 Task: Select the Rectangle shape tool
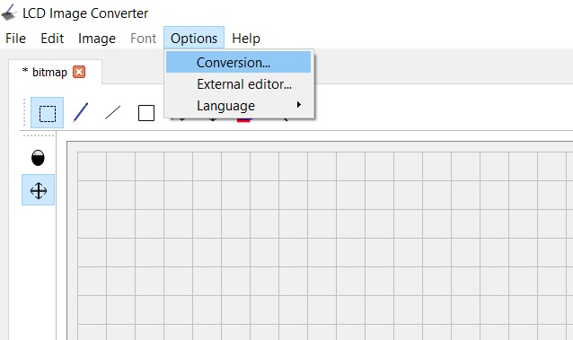click(x=146, y=113)
